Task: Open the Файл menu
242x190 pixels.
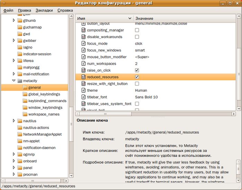Action: tap(8, 10)
